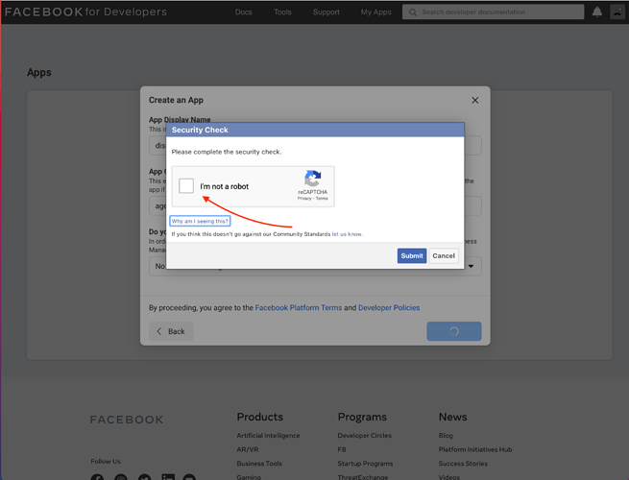Viewport: 629px width, 480px height.
Task: Open Artificial Intelligence product link
Action: click(x=268, y=436)
